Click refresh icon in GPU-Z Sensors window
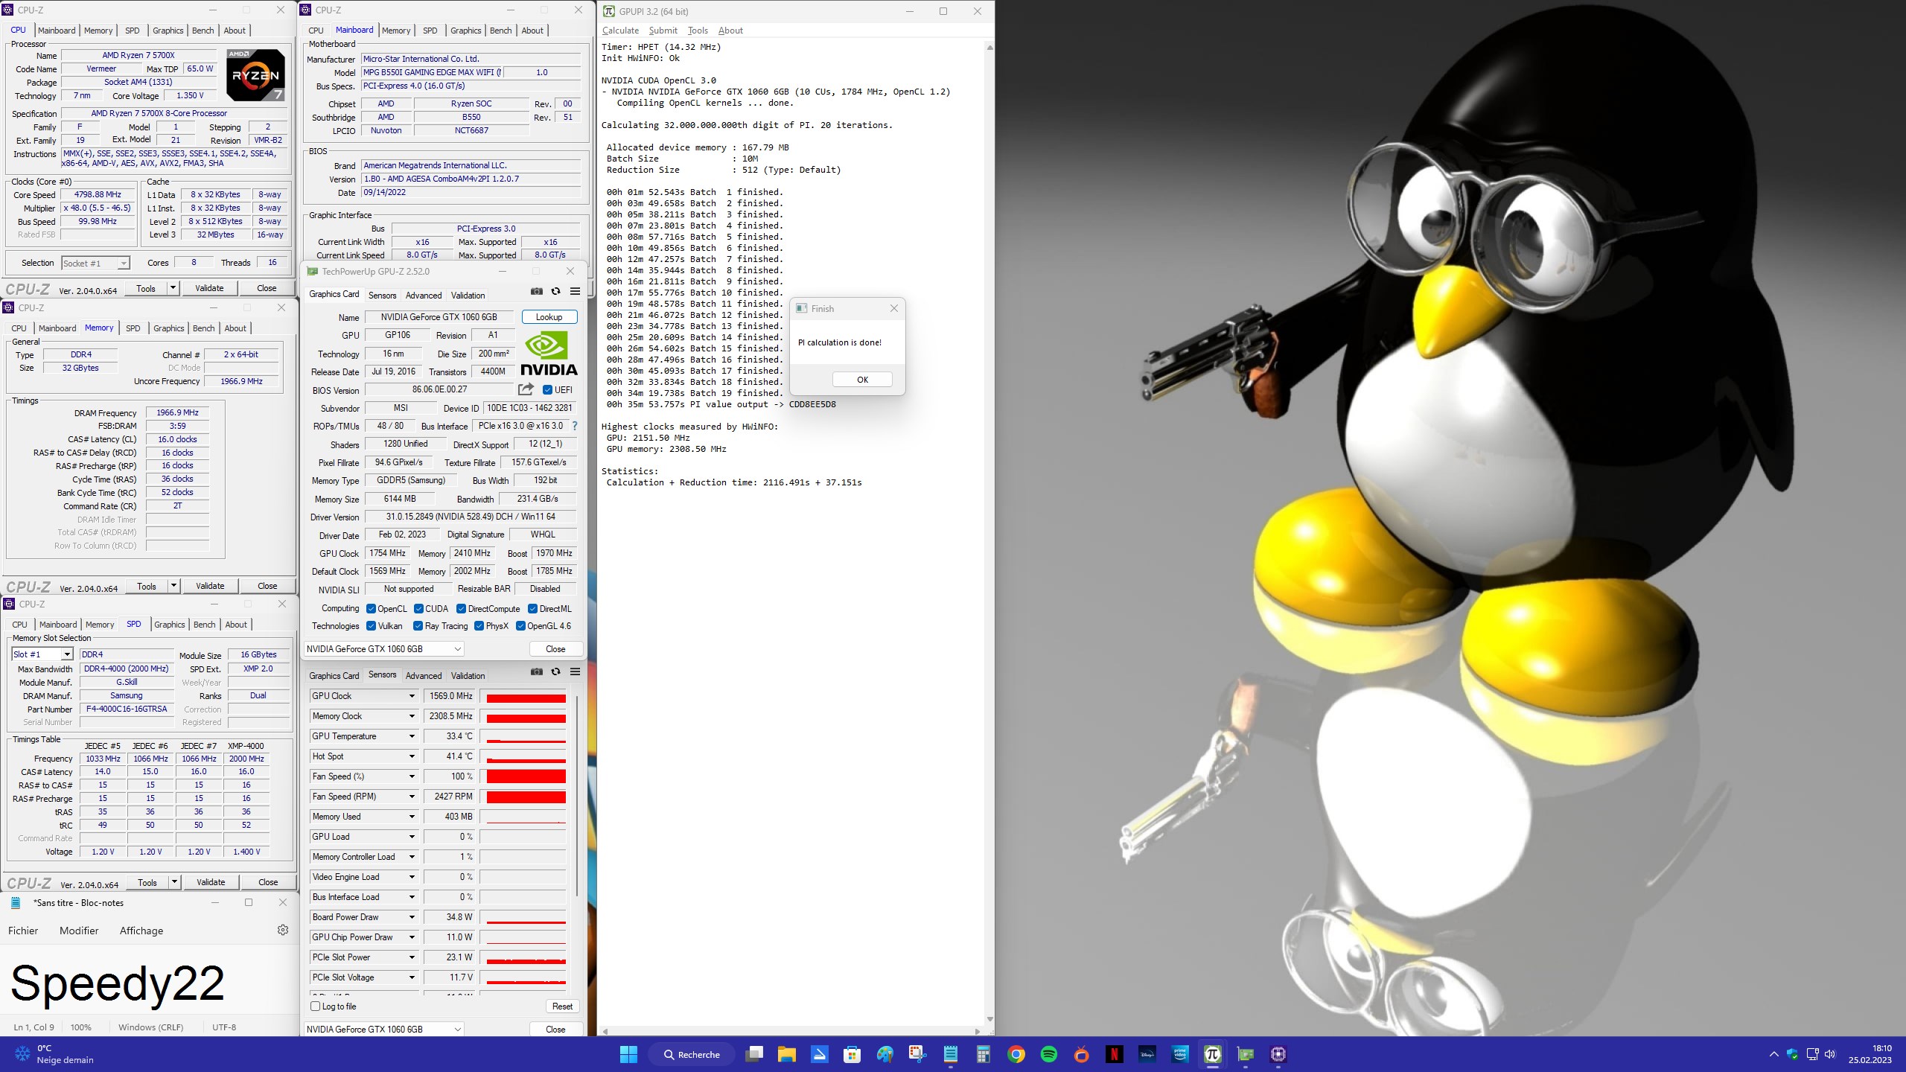Image resolution: width=1906 pixels, height=1072 pixels. (x=555, y=671)
